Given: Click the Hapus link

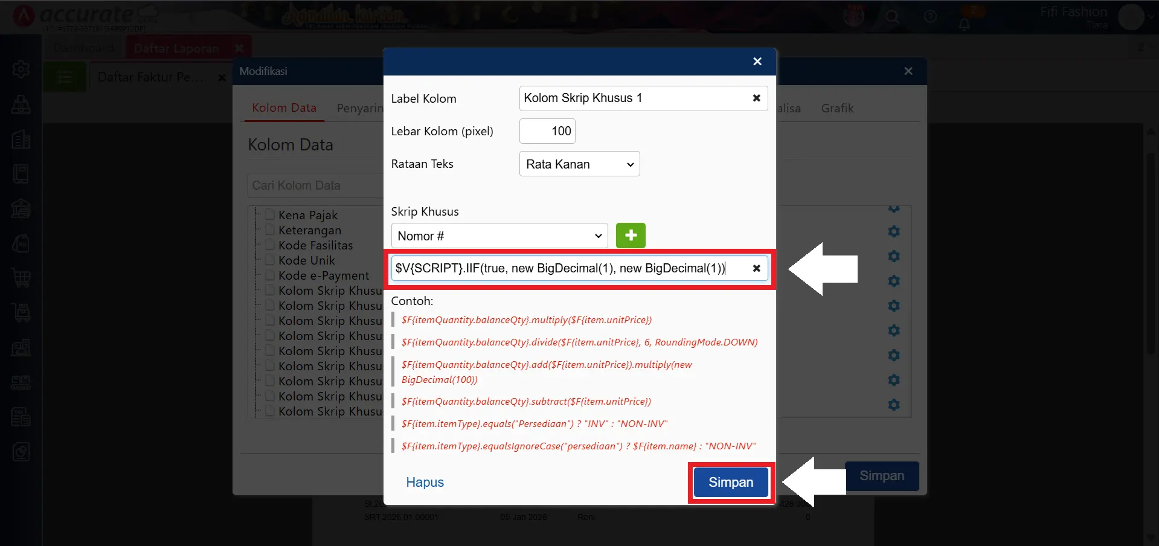Looking at the screenshot, I should pos(425,482).
